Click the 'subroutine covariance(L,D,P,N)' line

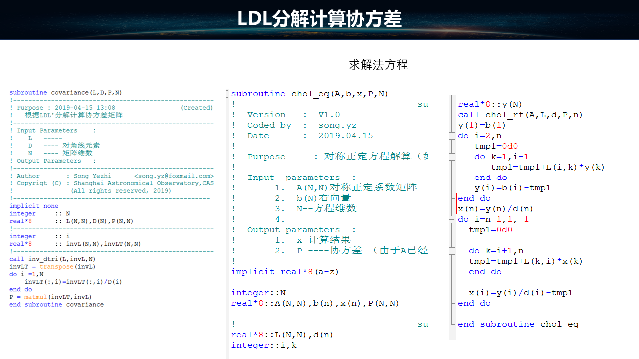(65, 93)
